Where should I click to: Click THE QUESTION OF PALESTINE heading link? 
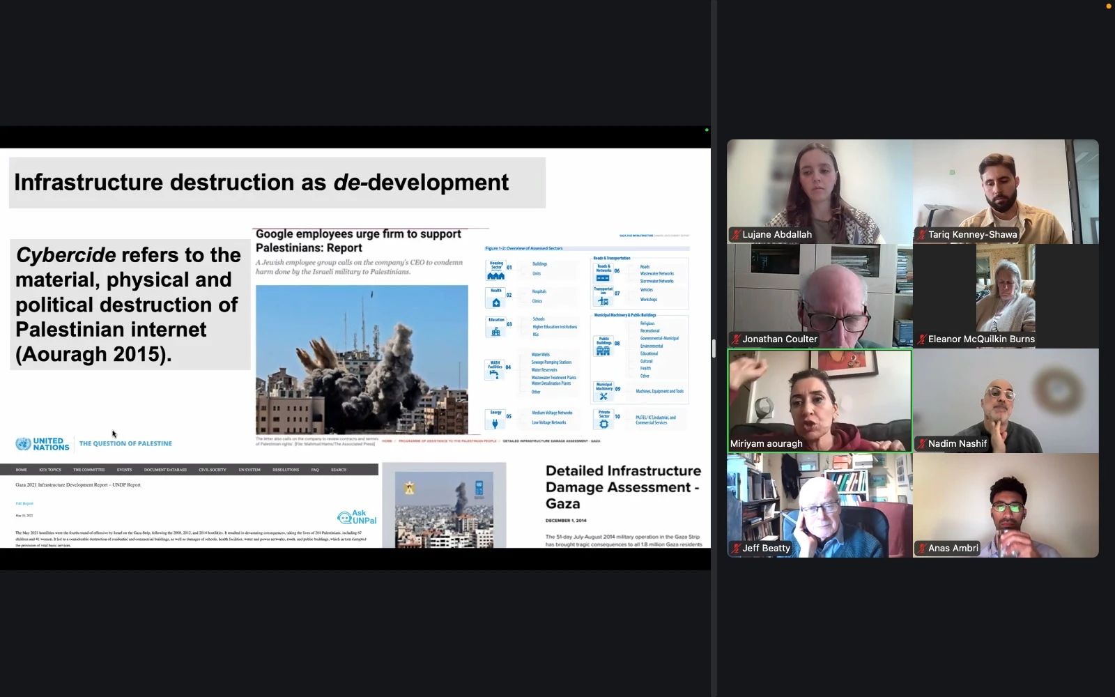pyautogui.click(x=125, y=444)
